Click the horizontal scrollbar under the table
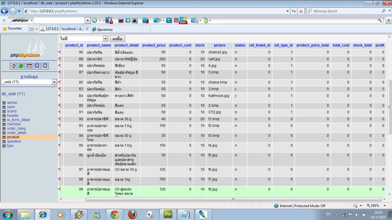392x220 pixels. click(233, 199)
